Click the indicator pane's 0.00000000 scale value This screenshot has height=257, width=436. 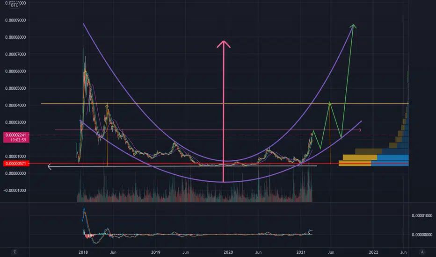422,235
